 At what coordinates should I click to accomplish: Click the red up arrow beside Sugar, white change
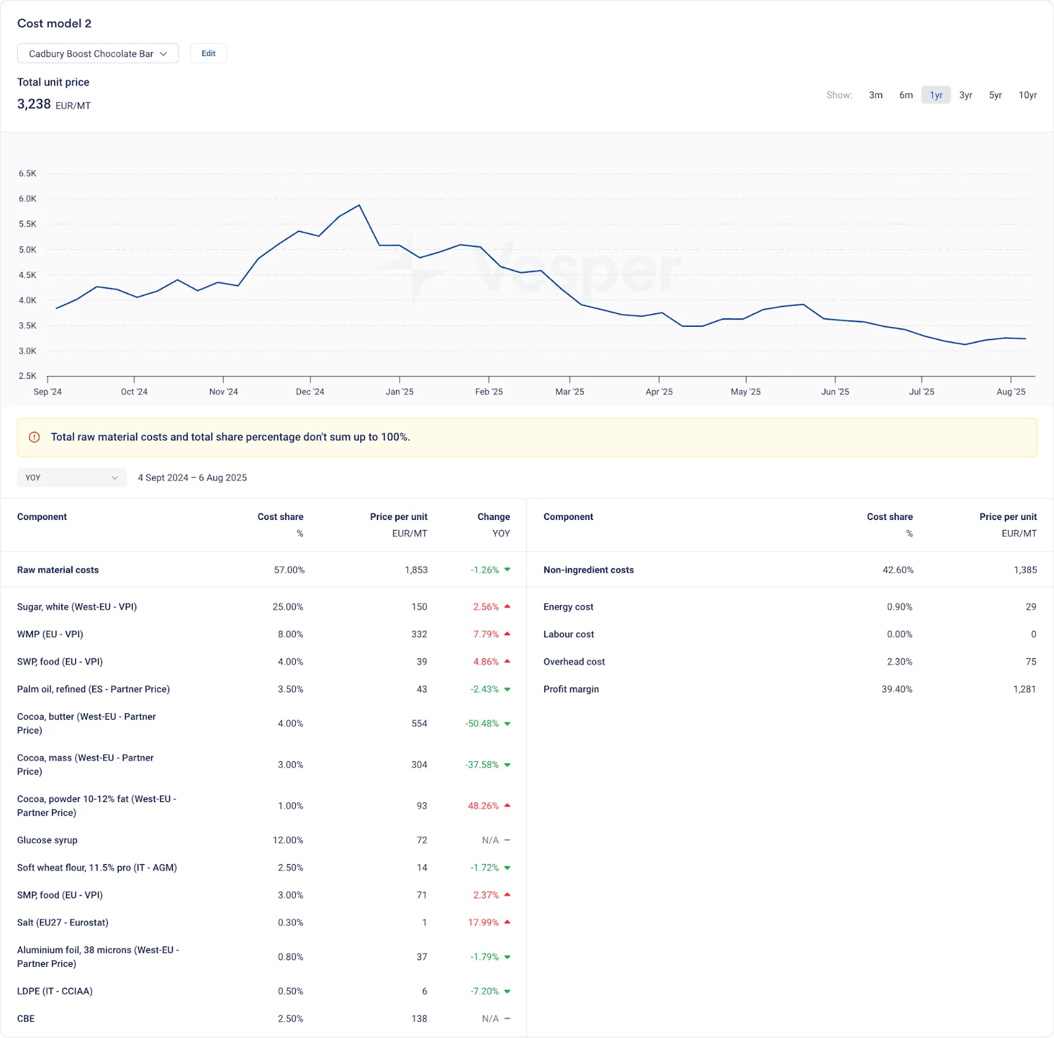(507, 606)
